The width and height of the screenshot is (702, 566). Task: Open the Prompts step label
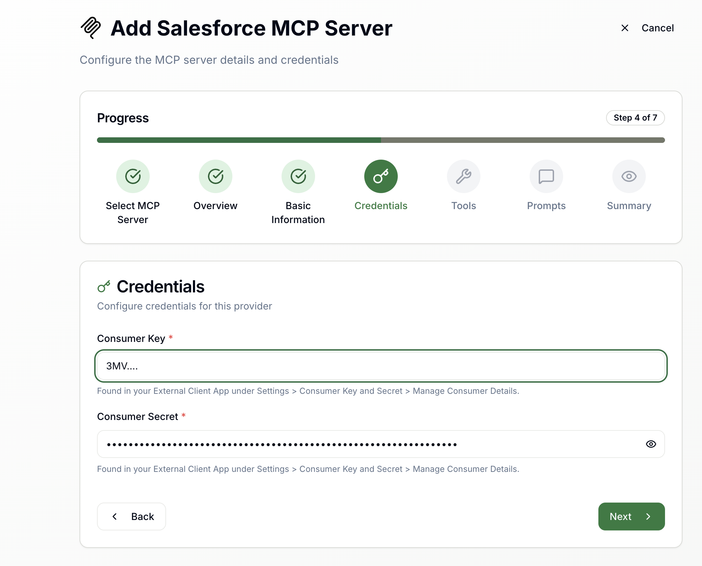[546, 206]
